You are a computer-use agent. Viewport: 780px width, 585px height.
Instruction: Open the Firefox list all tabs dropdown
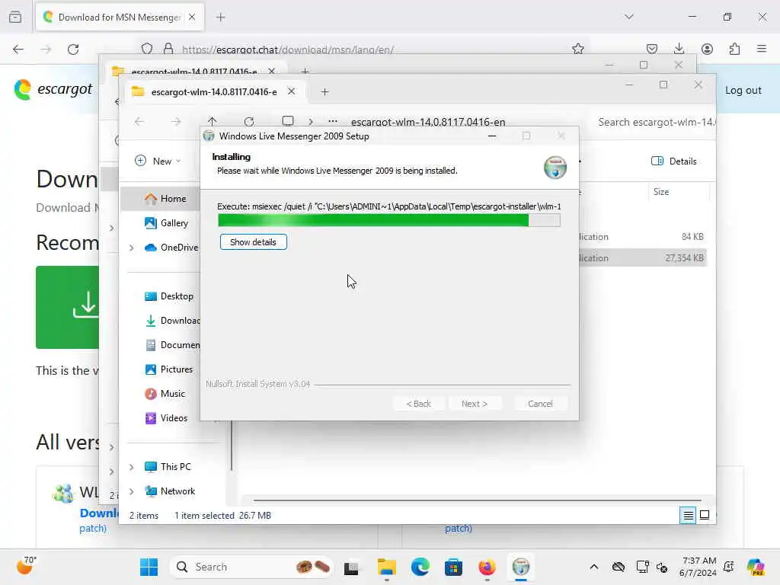coord(629,17)
